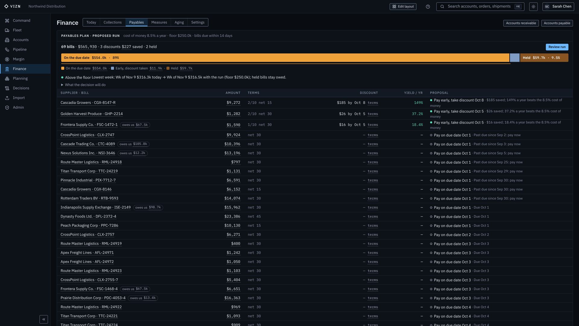Viewport: 579px width, 326px height.
Task: Click the blue early-discount bar segment
Action: tap(514, 58)
